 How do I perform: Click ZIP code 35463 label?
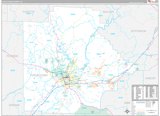(x=47, y=102)
